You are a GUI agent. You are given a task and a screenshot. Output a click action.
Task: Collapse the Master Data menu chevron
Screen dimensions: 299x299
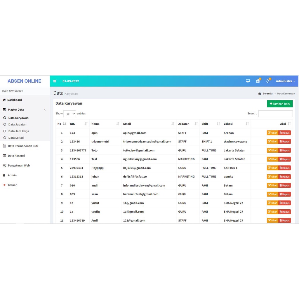click(45, 110)
